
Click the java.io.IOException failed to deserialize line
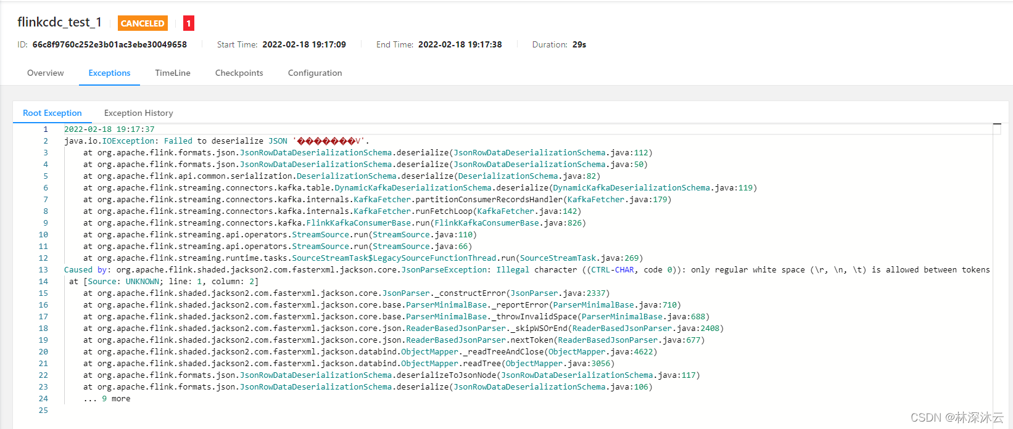[x=217, y=141]
